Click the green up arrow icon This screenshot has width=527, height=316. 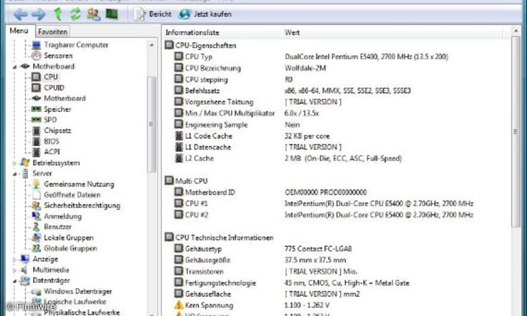[x=58, y=14]
